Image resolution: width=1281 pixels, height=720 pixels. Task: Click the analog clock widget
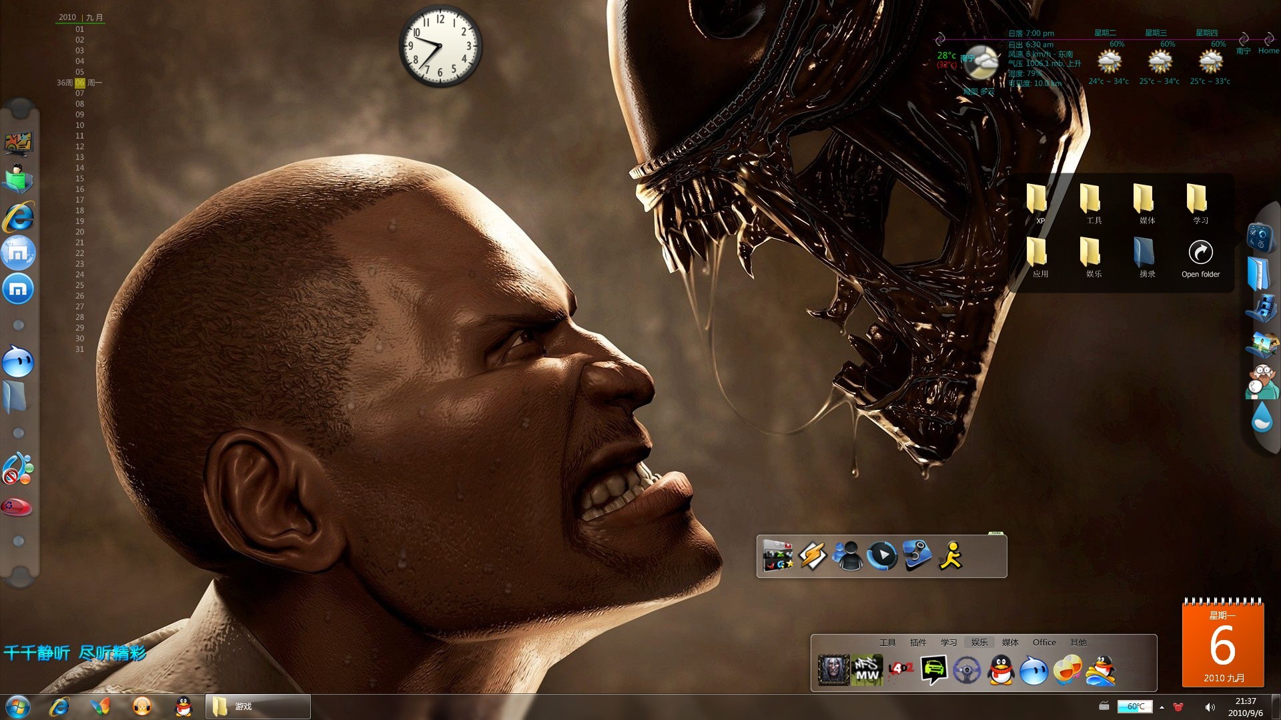click(x=440, y=46)
